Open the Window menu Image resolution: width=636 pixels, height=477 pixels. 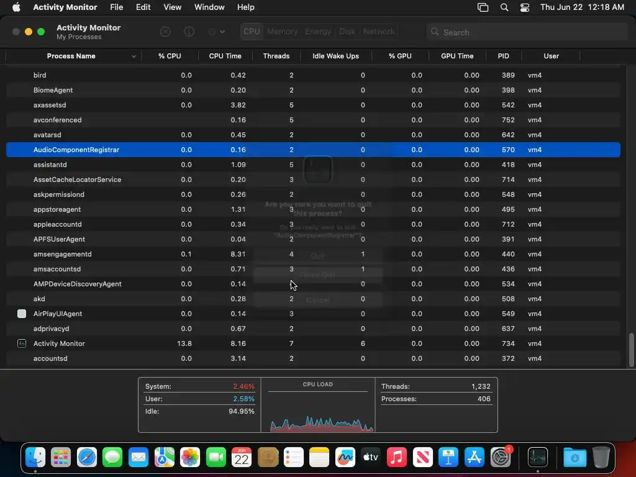pos(209,7)
